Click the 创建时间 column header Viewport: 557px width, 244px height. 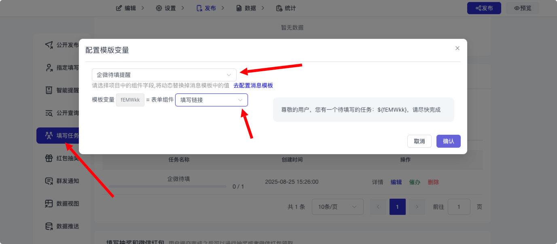(x=292, y=160)
